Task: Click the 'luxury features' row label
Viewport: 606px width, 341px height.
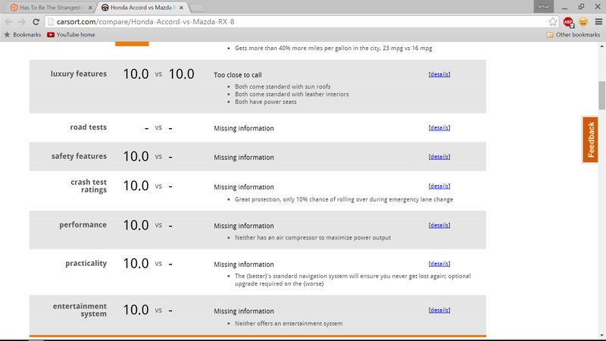Action: [x=79, y=74]
